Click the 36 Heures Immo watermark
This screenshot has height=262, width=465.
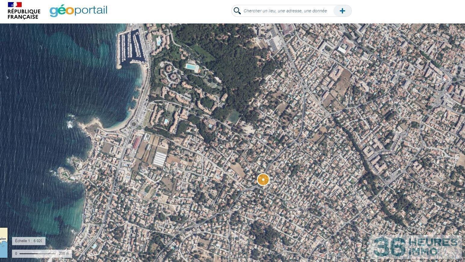[416, 247]
